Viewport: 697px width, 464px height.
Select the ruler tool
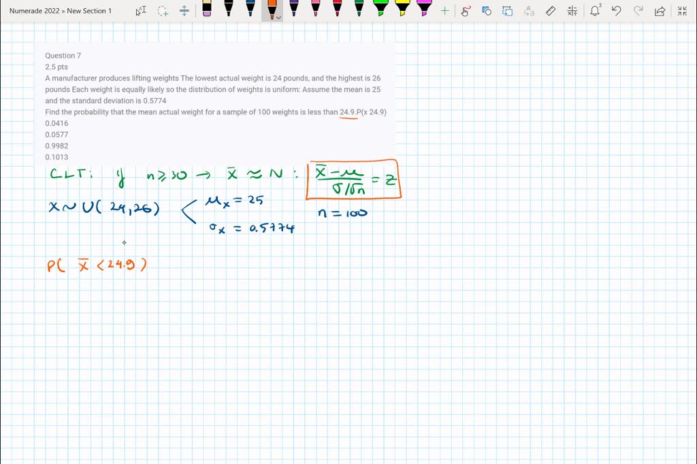[551, 11]
